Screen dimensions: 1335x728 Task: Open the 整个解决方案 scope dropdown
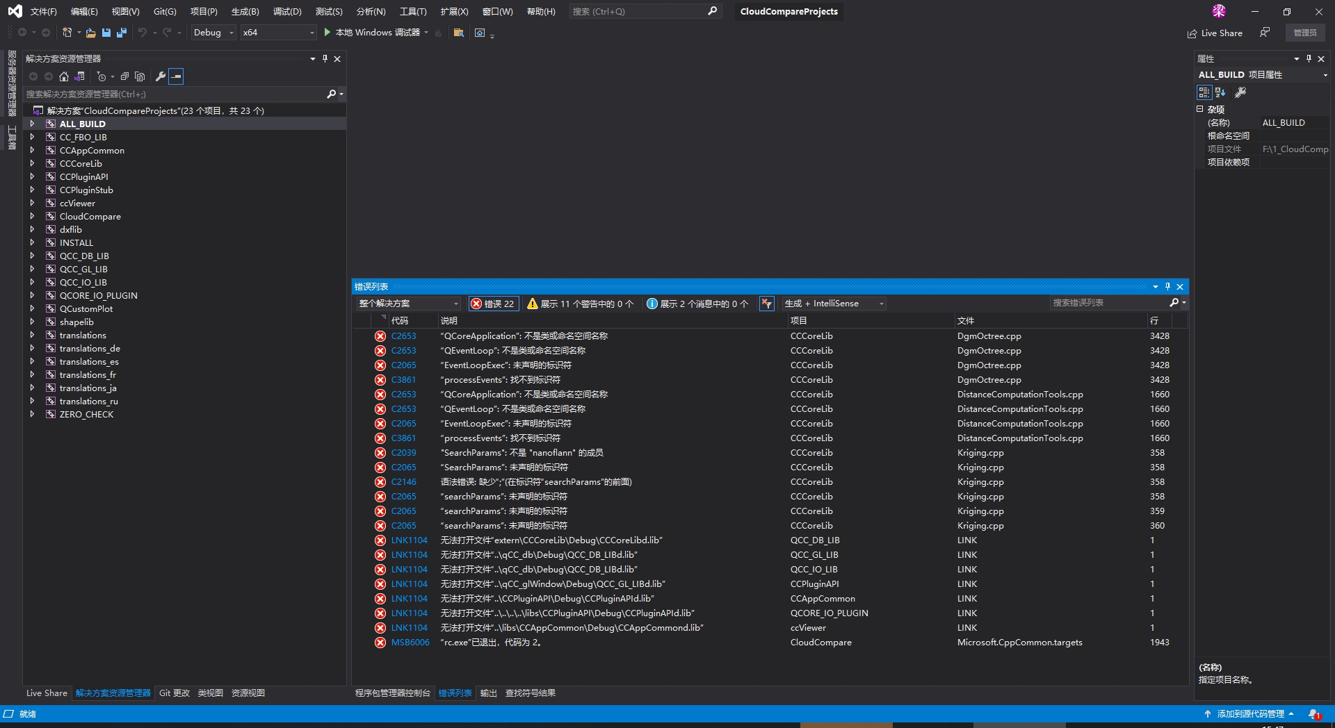pyautogui.click(x=409, y=304)
